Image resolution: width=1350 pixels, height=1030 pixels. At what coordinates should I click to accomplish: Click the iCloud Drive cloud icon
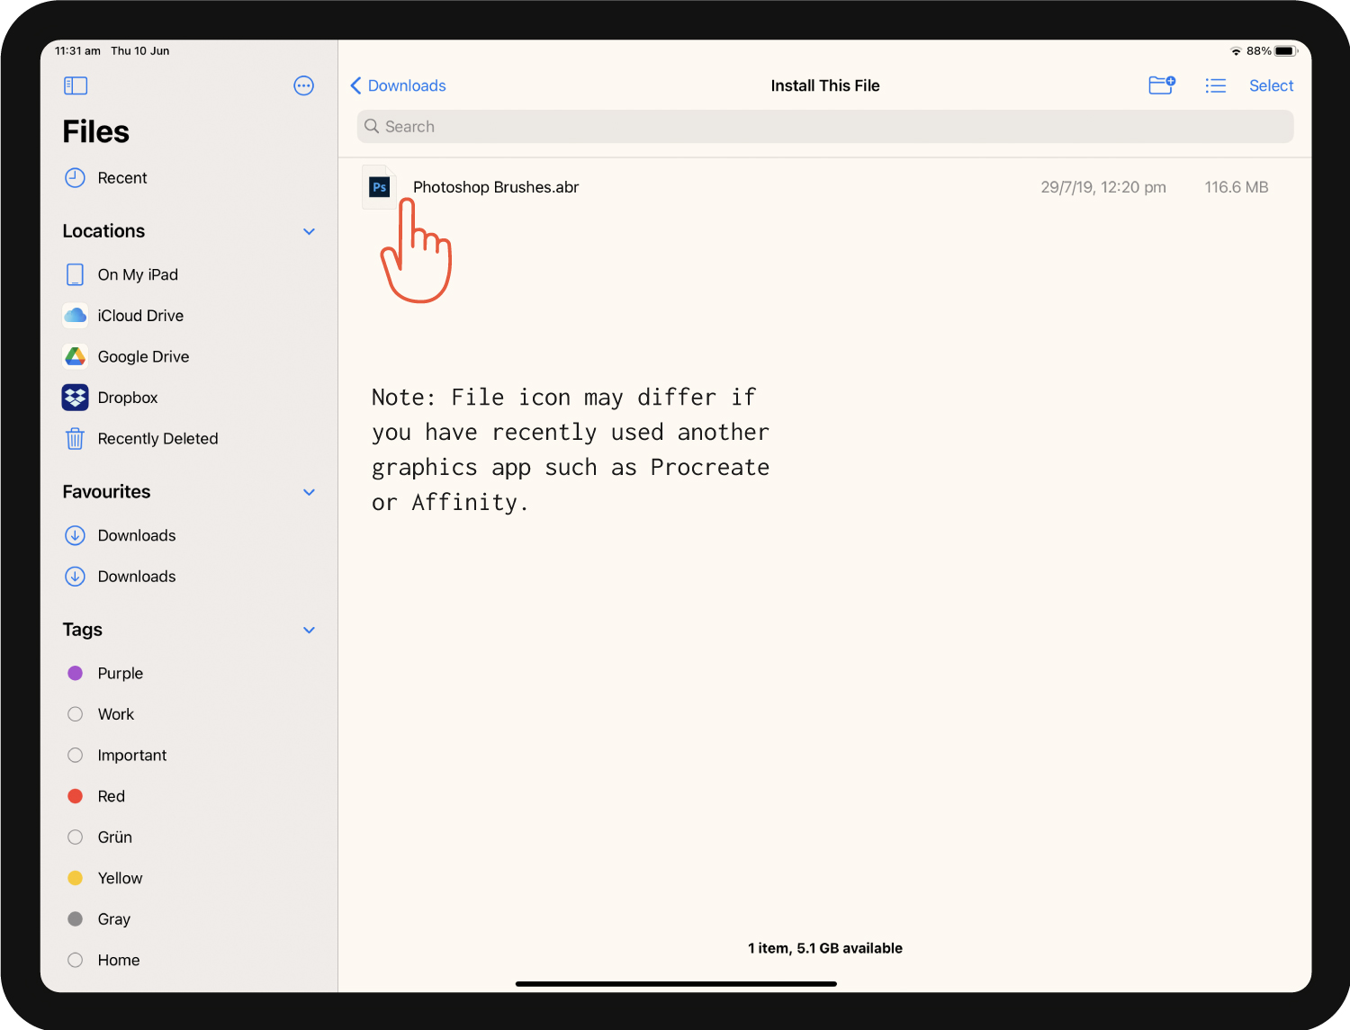pyautogui.click(x=76, y=316)
